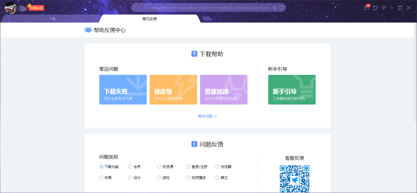Click the 客服反馈 QR code
417x193 pixels.
(295, 178)
